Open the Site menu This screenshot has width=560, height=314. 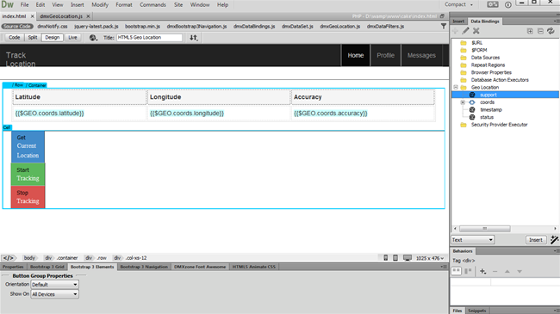click(178, 4)
